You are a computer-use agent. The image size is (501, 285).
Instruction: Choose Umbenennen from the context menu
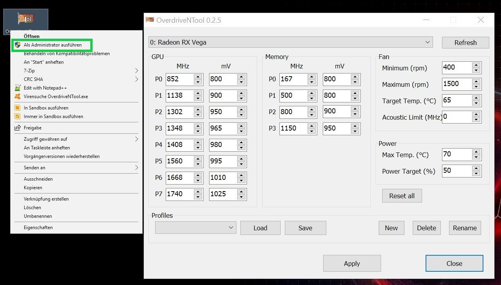[76, 216]
